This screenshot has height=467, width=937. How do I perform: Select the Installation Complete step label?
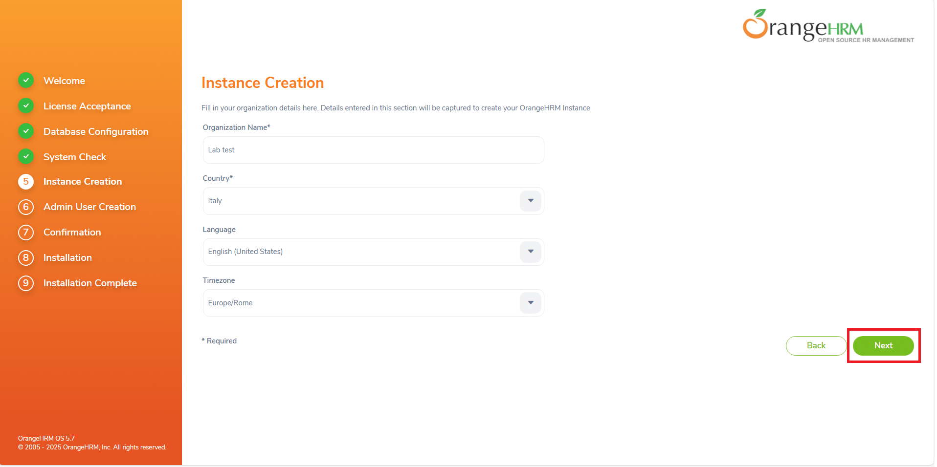point(90,283)
